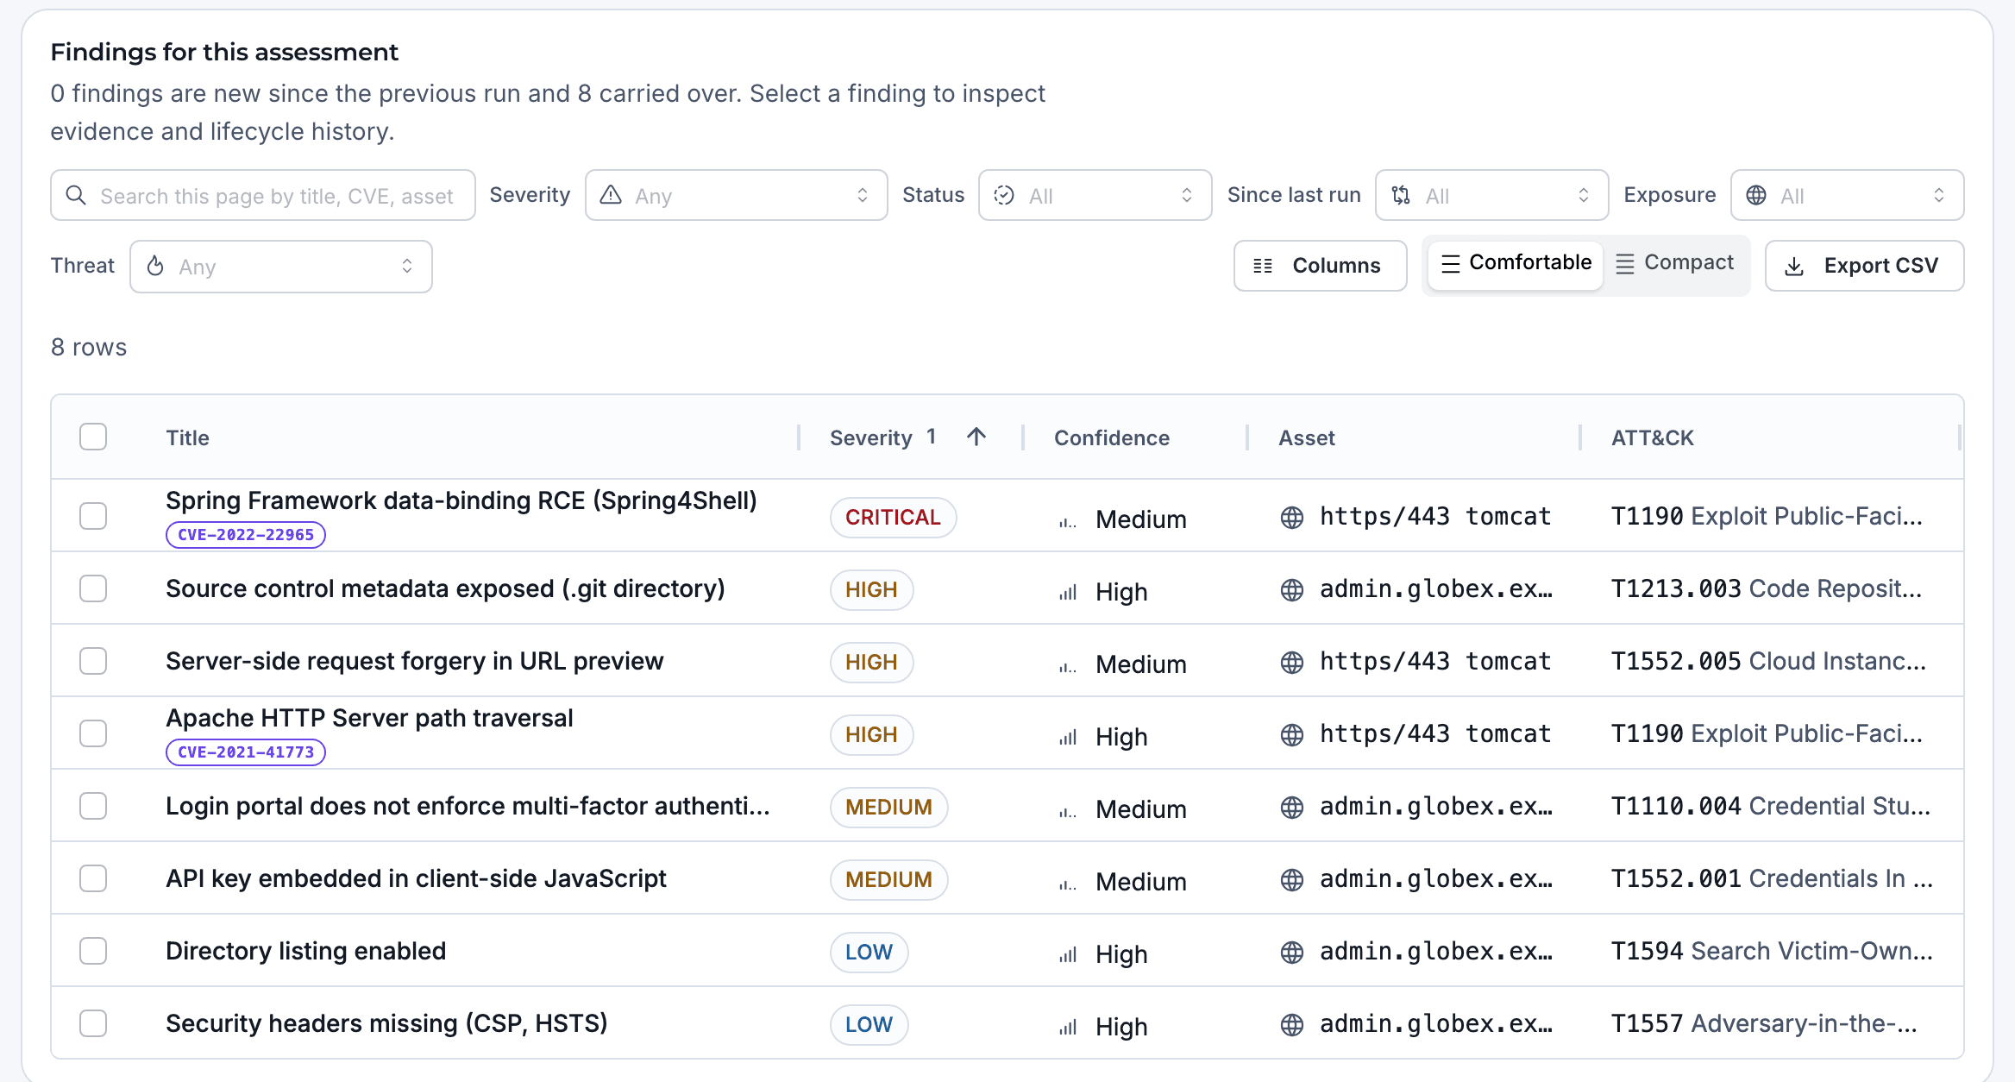Click the globe icon in API key row
Viewport: 2015px width, 1082px height.
tap(1291, 880)
